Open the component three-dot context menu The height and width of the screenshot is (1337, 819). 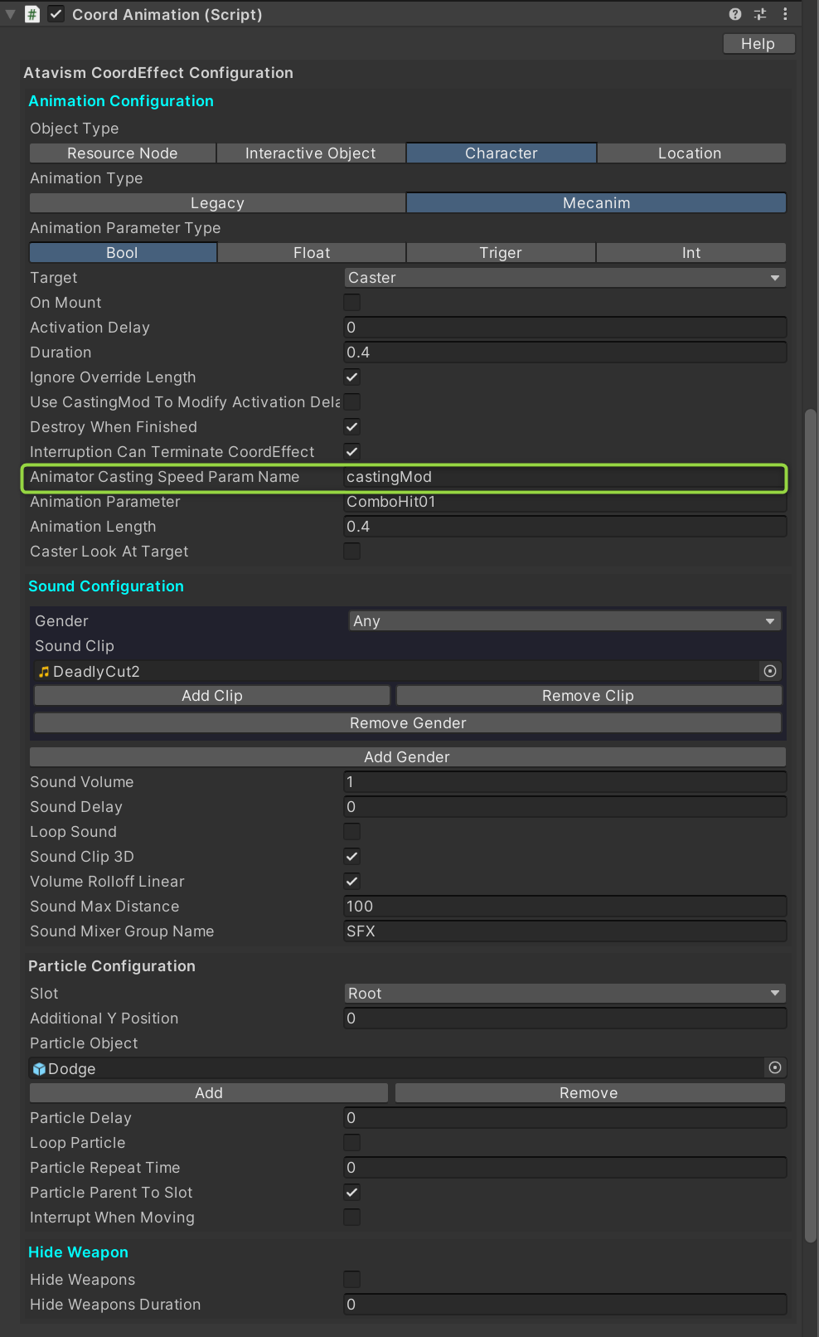pos(785,14)
